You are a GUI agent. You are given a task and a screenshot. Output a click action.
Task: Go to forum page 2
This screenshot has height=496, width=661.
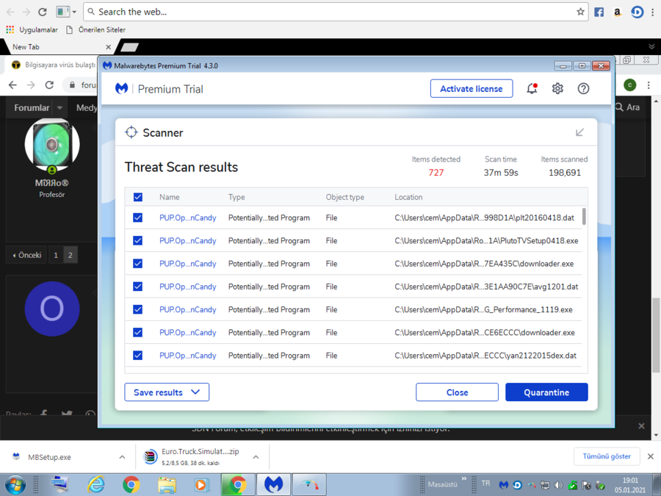pyautogui.click(x=71, y=255)
